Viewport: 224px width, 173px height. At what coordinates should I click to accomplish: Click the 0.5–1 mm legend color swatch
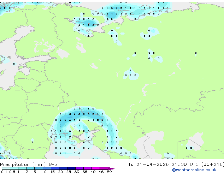(14, 168)
